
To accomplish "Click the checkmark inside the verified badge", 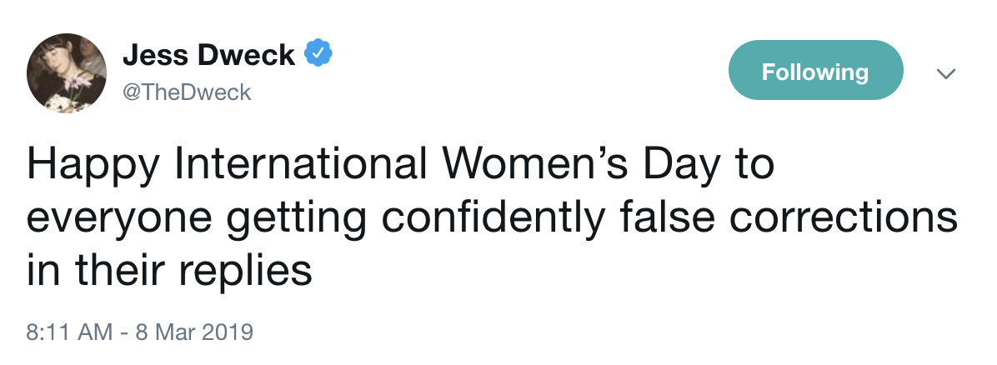I will point(318,54).
